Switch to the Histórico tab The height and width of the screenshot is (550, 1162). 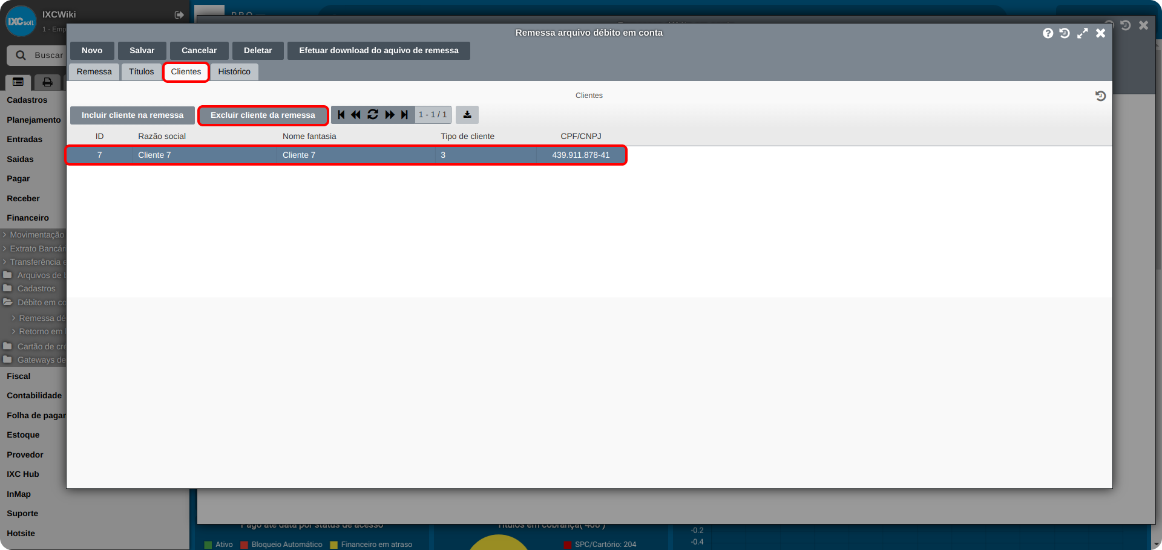(x=234, y=72)
